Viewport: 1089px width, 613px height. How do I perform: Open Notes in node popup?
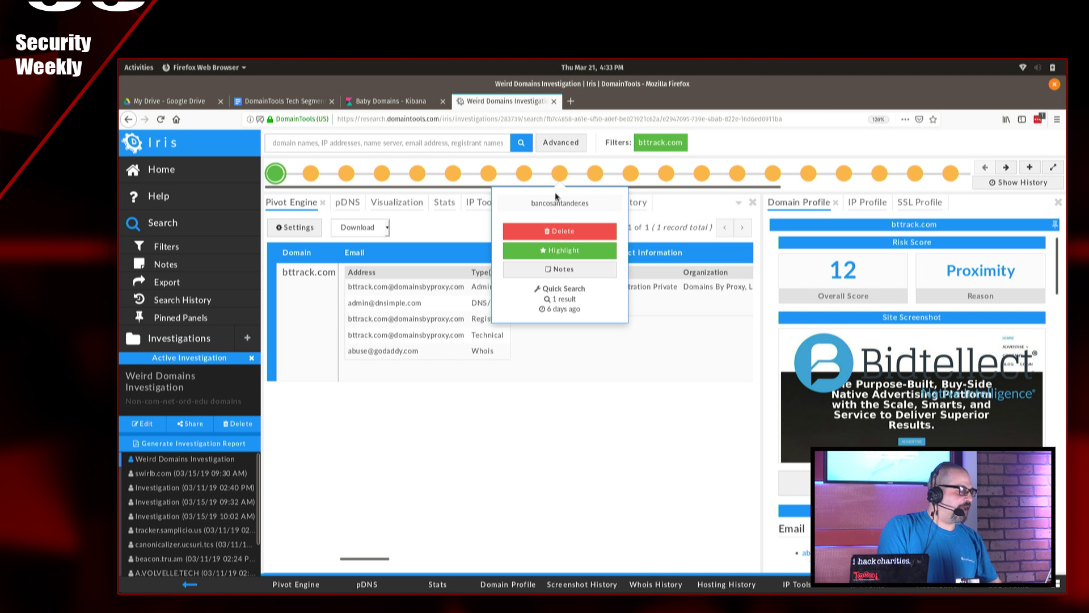[x=559, y=270]
